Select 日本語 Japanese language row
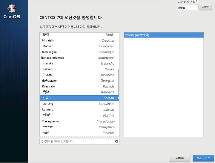The image size is (215, 163). 79,75
